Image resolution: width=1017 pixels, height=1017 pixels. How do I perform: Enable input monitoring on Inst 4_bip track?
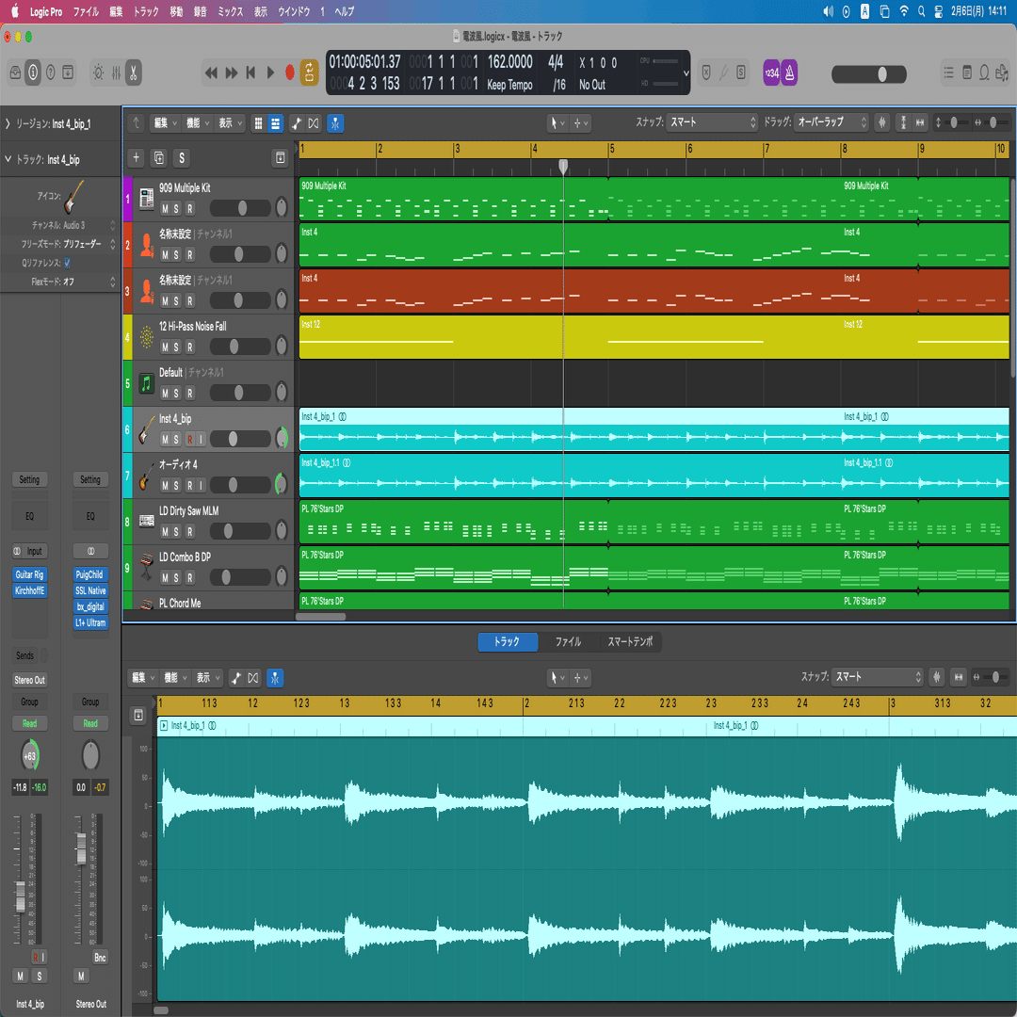202,440
